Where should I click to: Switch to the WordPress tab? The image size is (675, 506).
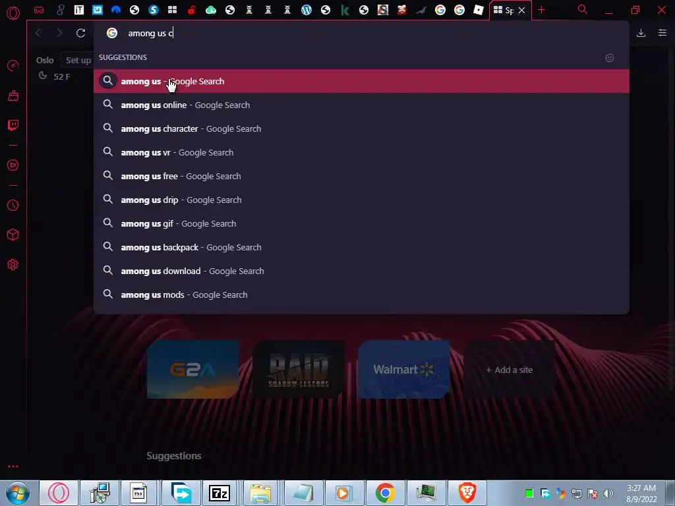(306, 10)
